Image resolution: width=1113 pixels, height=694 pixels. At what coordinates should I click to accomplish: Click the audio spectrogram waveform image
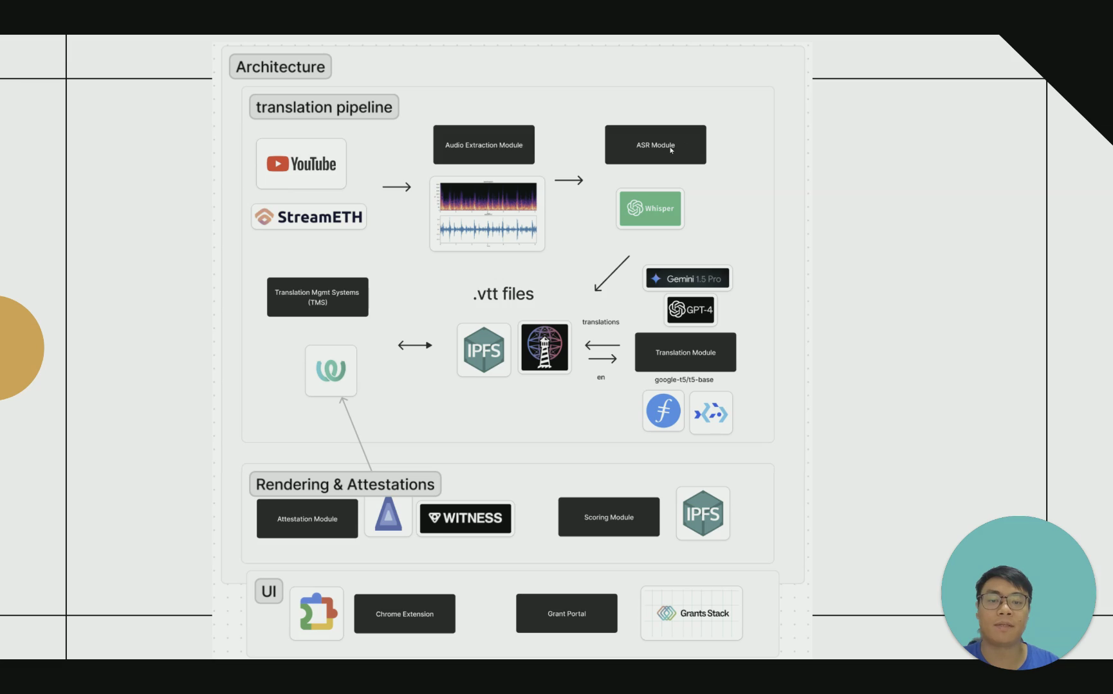tap(488, 214)
